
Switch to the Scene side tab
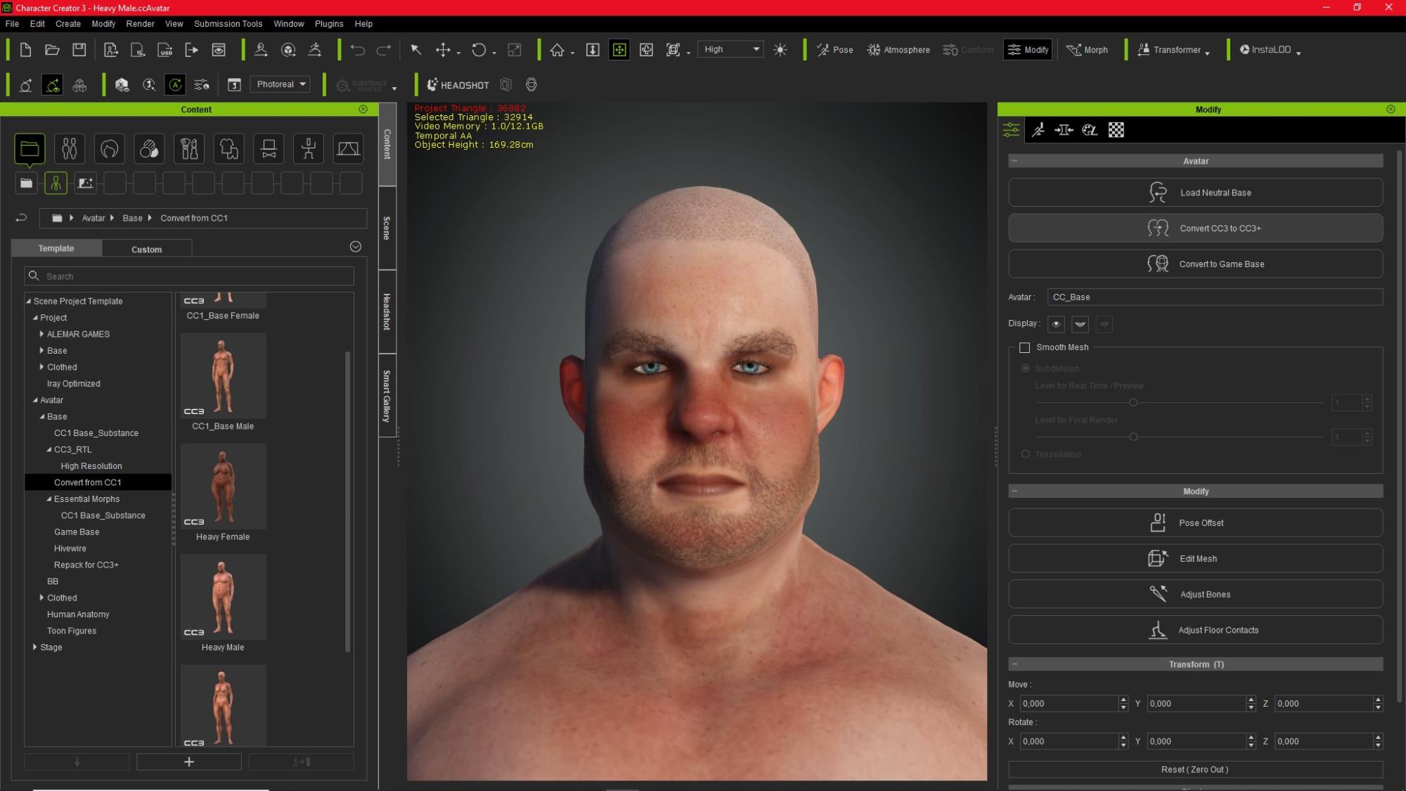tap(387, 228)
